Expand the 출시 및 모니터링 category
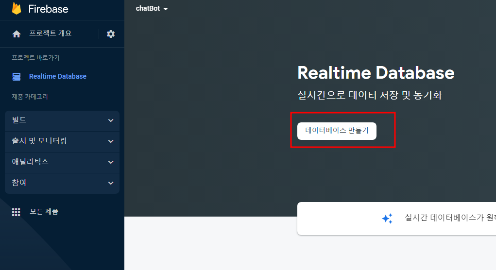Viewport: 496px width, 270px height. (x=62, y=141)
